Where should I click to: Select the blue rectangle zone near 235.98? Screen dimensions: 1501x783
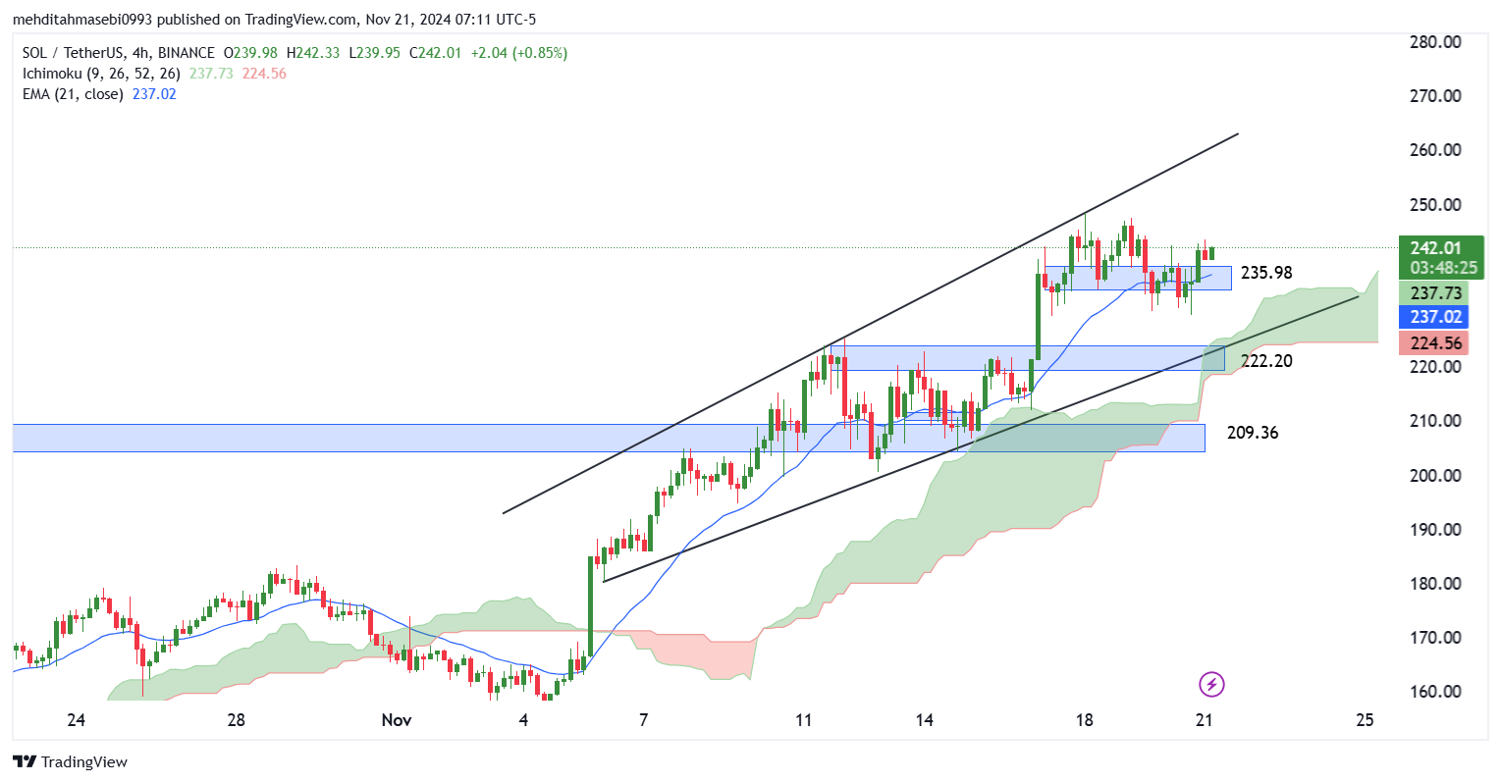click(x=1138, y=278)
